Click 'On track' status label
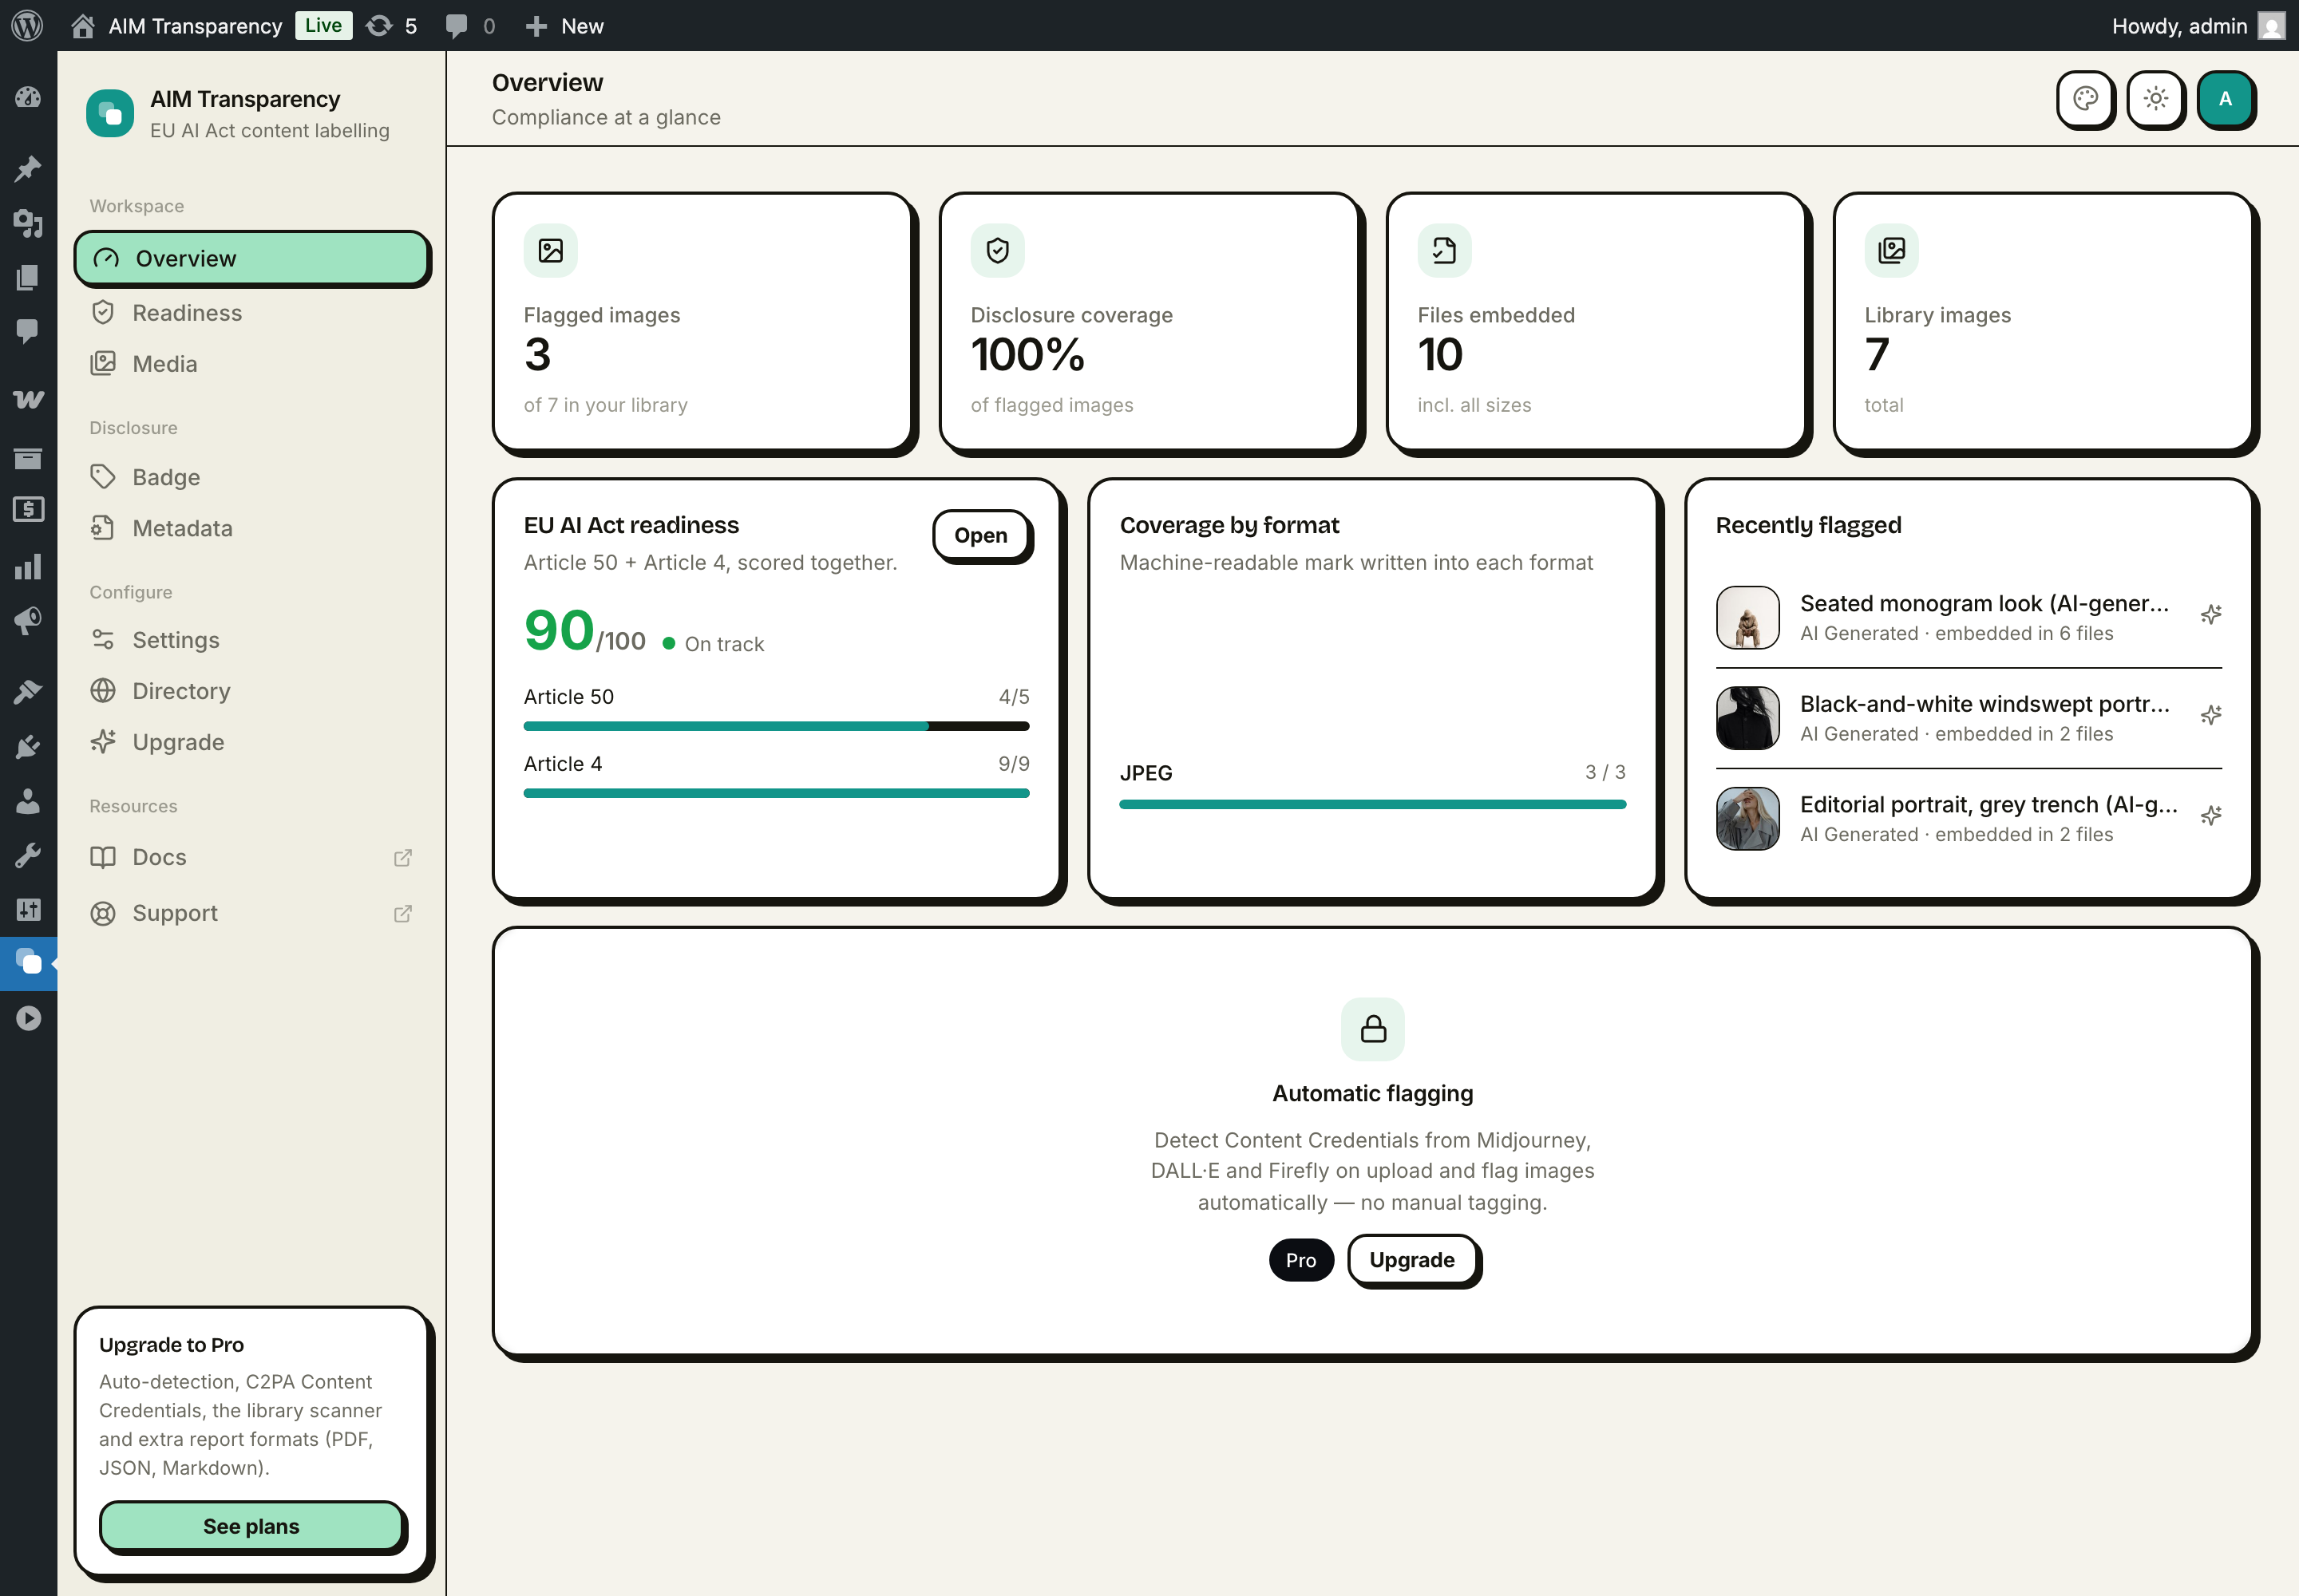The height and width of the screenshot is (1596, 2299). pos(723,644)
